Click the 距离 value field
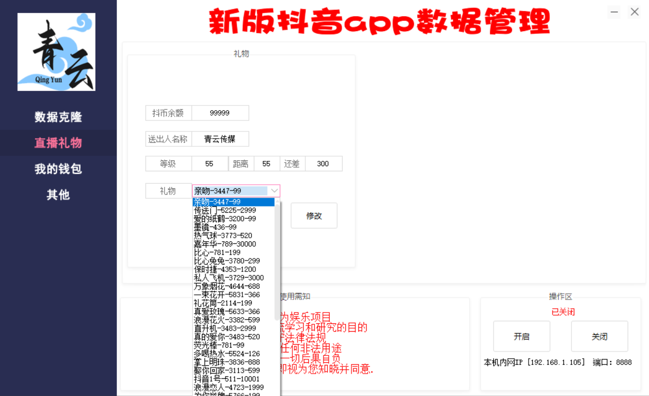The width and height of the screenshot is (649, 396). coord(267,163)
